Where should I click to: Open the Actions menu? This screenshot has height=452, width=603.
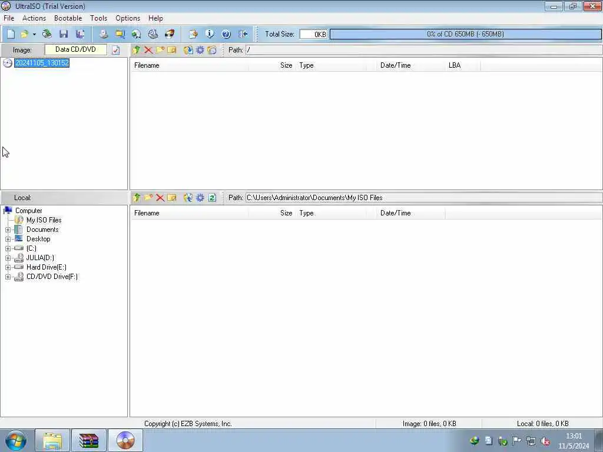tap(34, 18)
